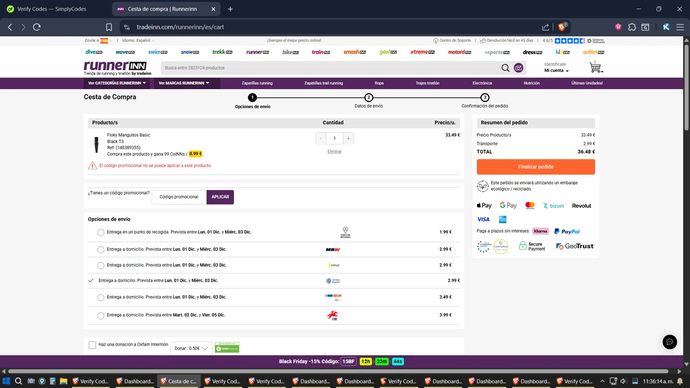This screenshot has width=690, height=388.
Task: Click the bikeinn store logo
Action: coord(290,52)
